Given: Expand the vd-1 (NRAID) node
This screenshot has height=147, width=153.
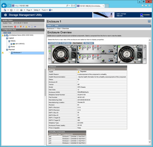Looking at the screenshot, I should [x=11, y=44].
